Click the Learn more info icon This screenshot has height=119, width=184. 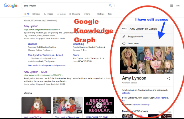coord(124,43)
